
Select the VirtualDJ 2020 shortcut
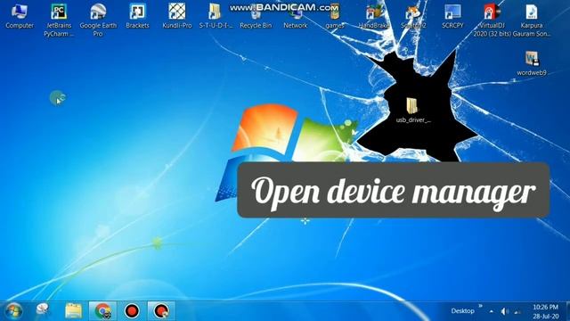click(x=492, y=20)
